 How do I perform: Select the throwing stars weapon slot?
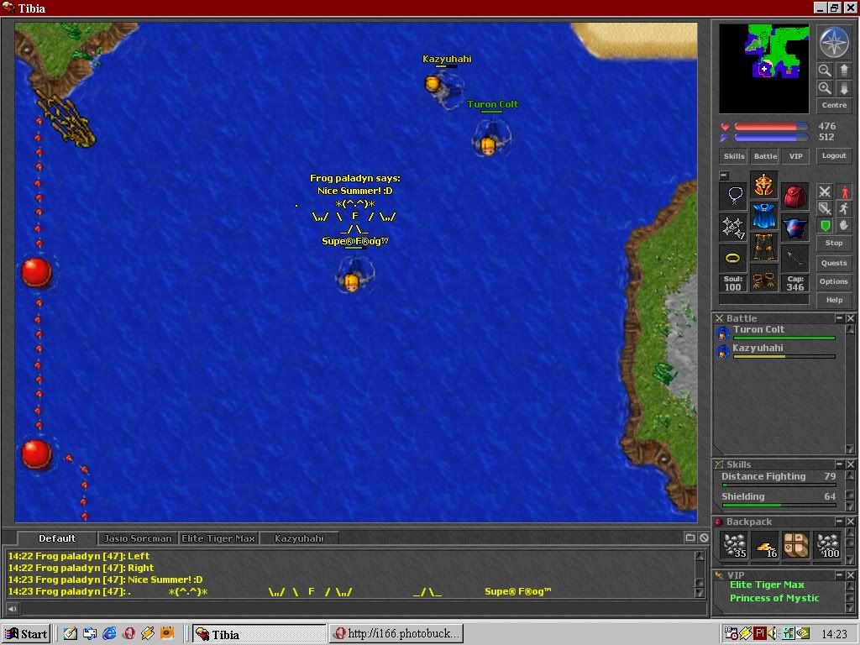pos(733,227)
